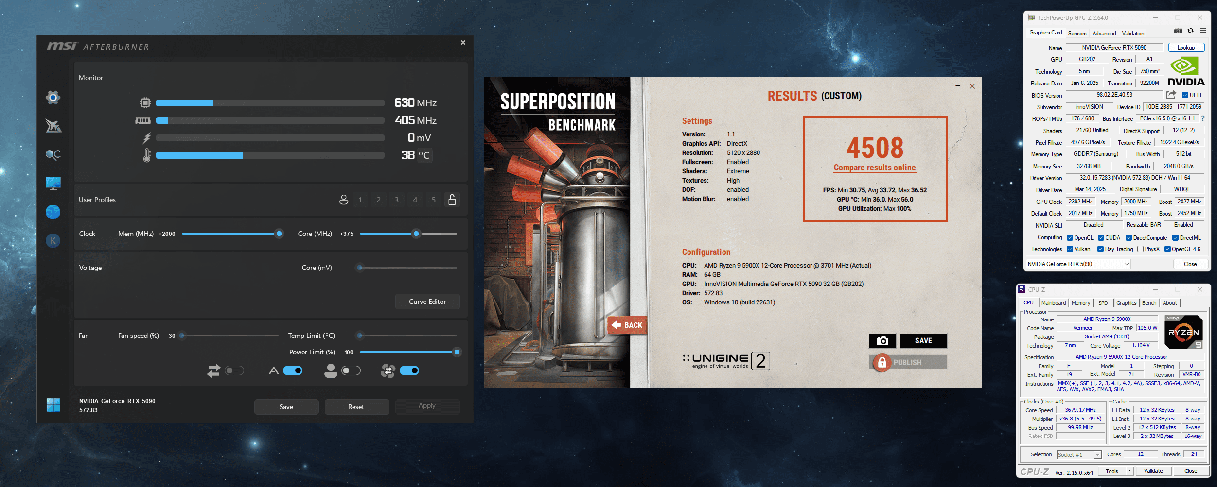Viewport: 1217px width, 487px height.
Task: Toggle the Vulkan checkbox
Action: click(x=1070, y=249)
